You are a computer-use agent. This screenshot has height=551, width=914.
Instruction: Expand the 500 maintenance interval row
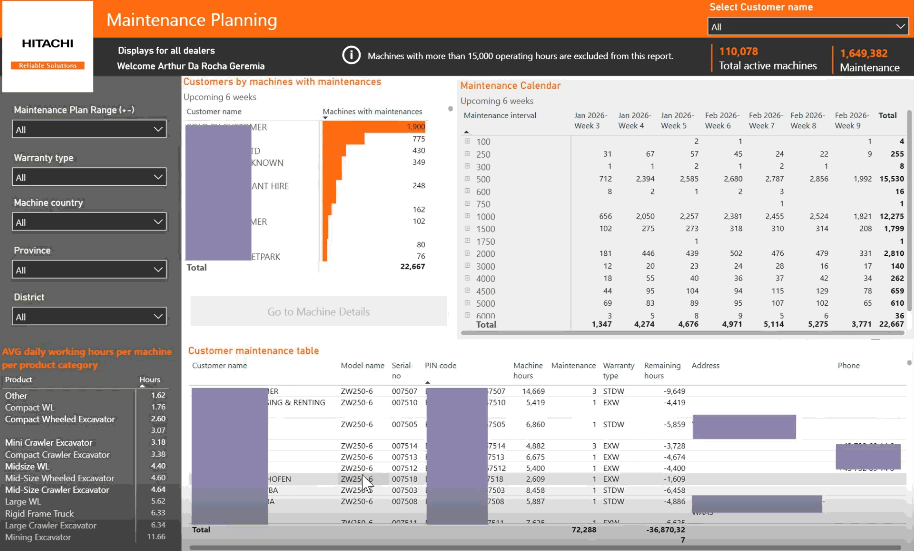pos(467,179)
